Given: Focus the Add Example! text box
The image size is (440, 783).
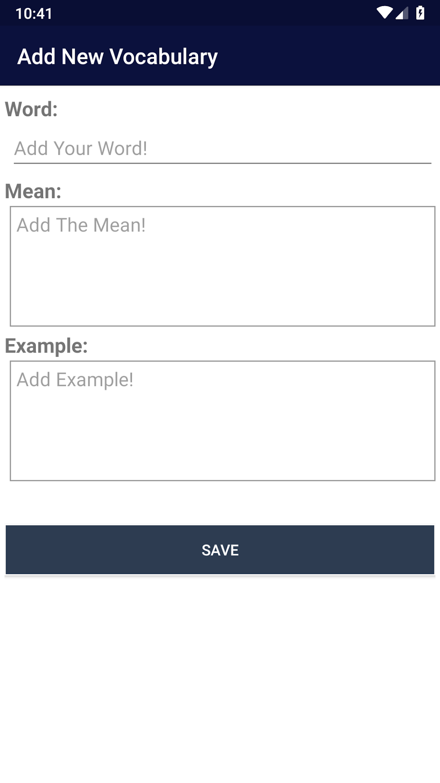Looking at the screenshot, I should click(223, 421).
